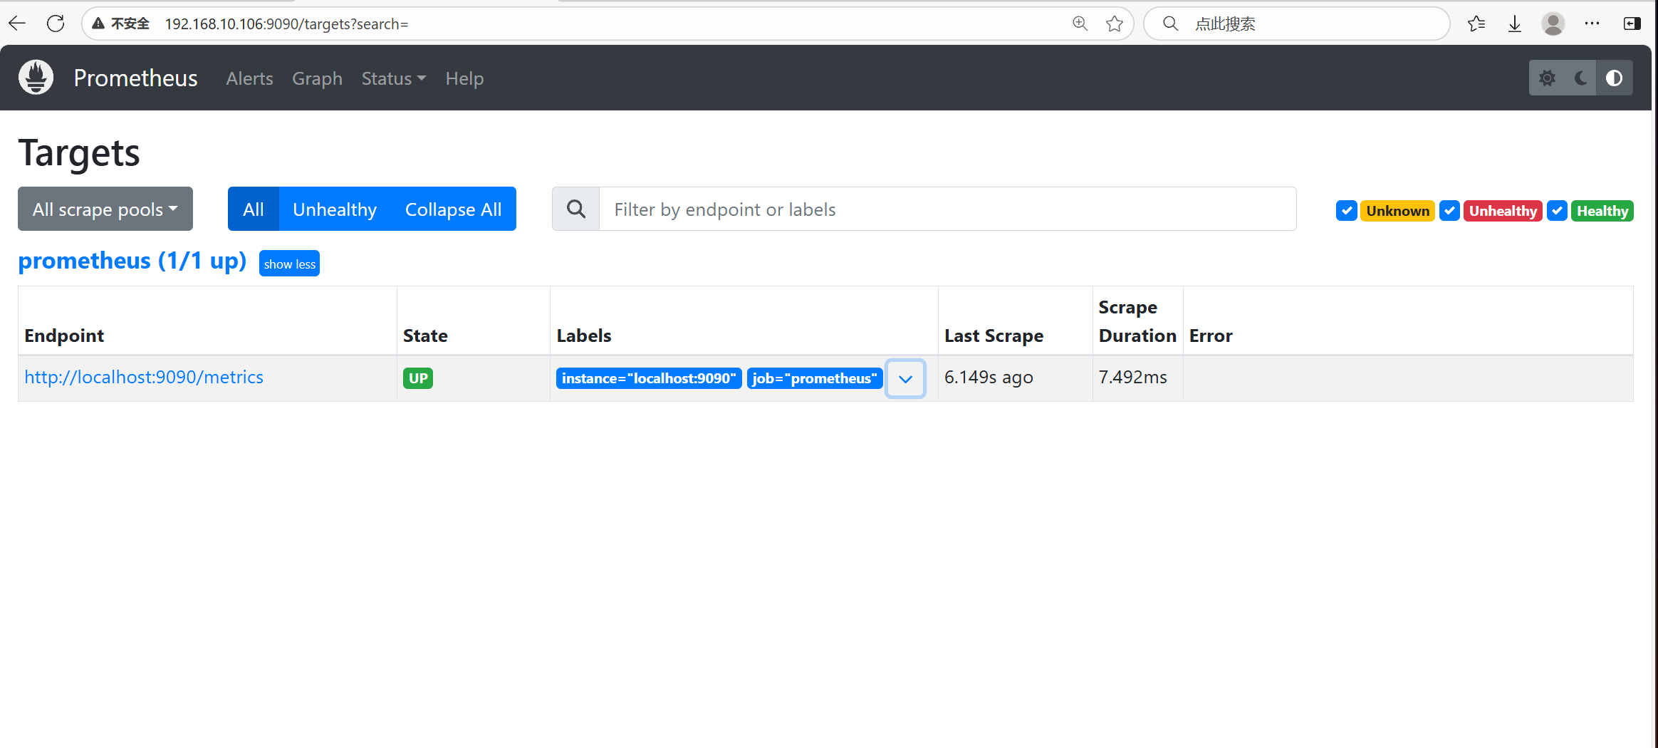The image size is (1658, 748).
Task: Go back with the browser back arrow
Action: pyautogui.click(x=17, y=24)
